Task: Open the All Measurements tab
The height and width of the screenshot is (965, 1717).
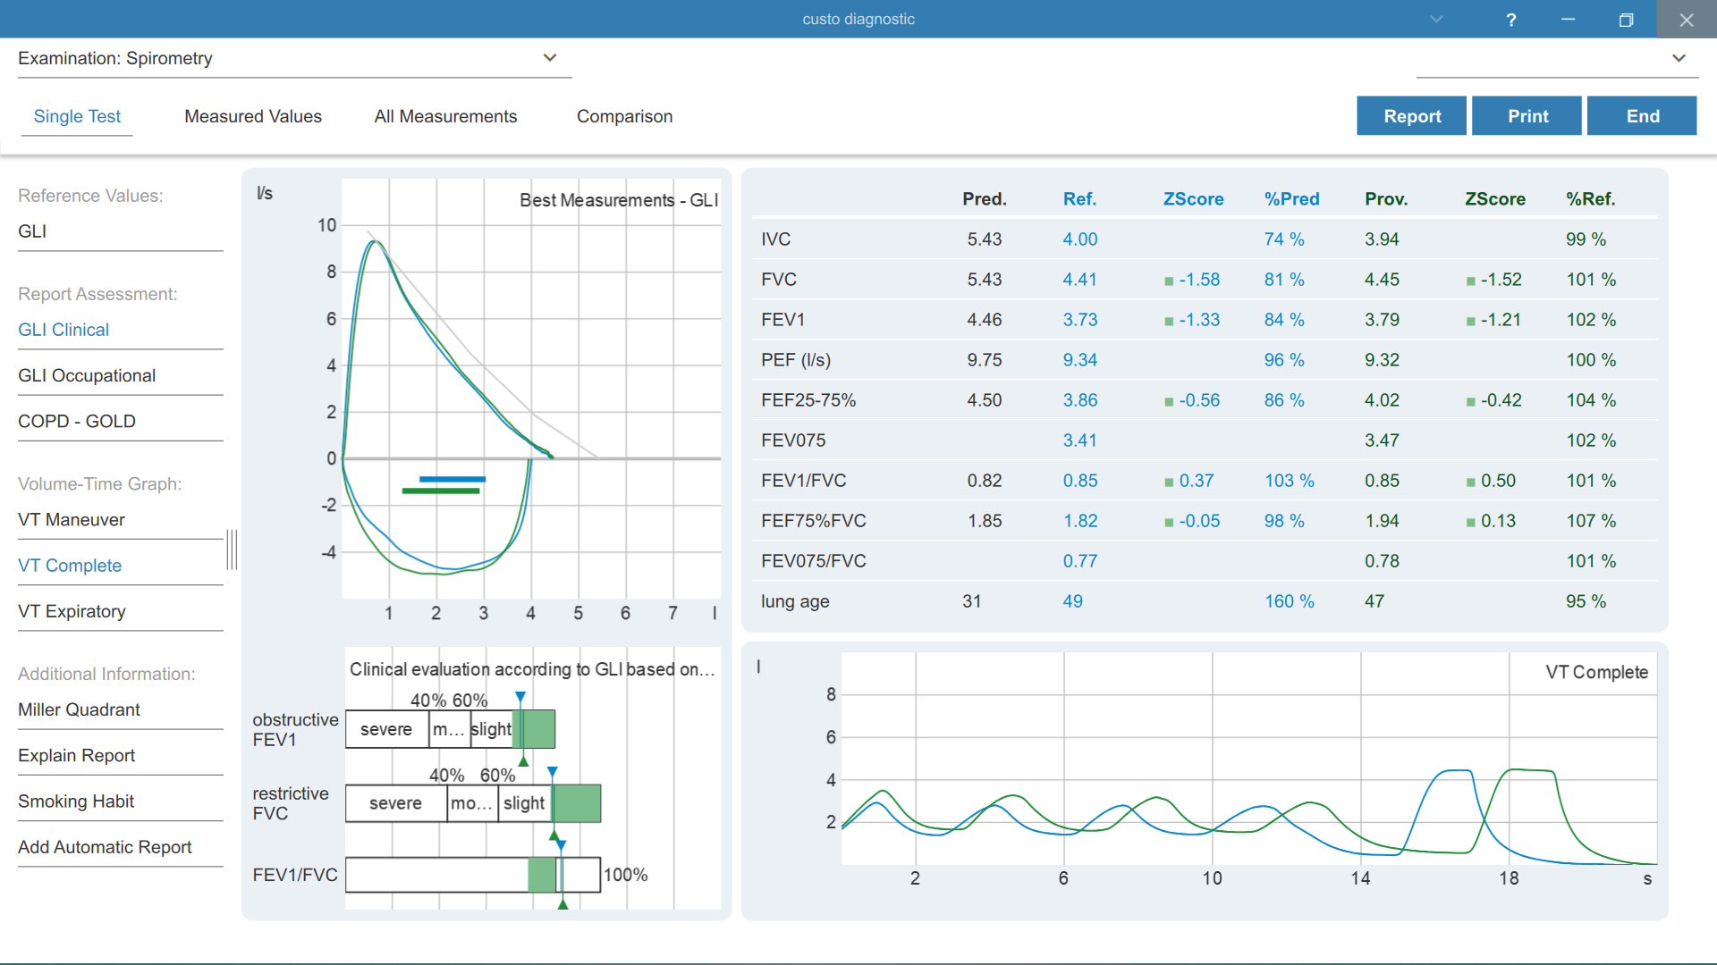Action: (x=445, y=116)
